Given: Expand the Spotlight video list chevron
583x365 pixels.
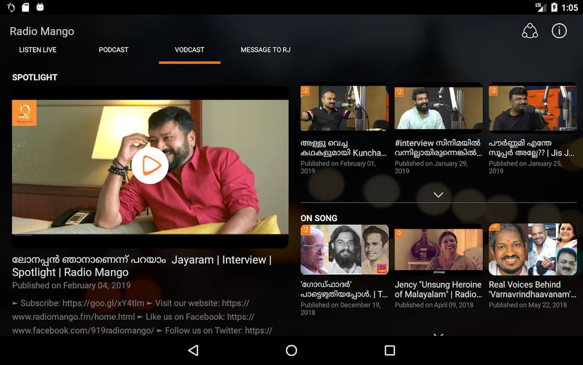Looking at the screenshot, I should point(438,195).
